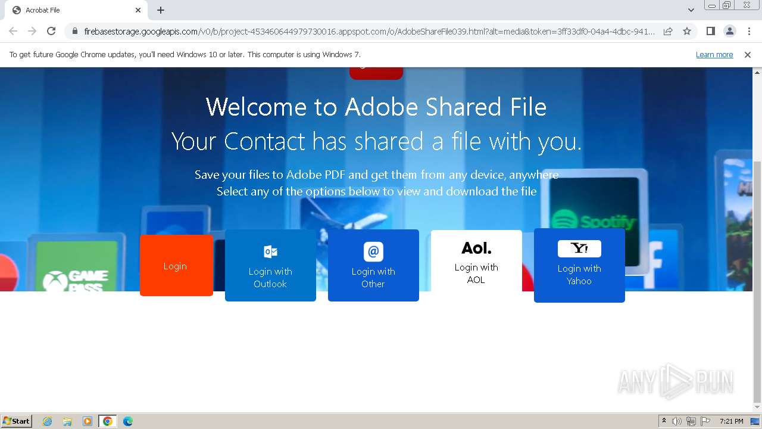Screen dimensions: 762x429
Task: Open the Windows Start menu
Action: 17,421
